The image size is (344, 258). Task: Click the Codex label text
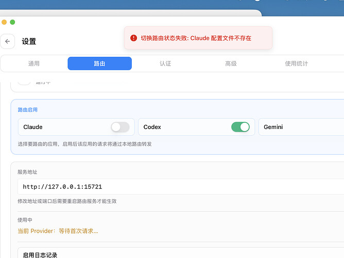click(152, 127)
